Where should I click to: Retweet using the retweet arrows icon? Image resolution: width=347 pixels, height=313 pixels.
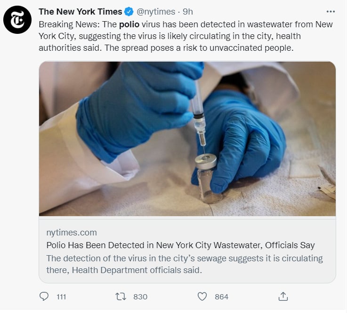tap(121, 297)
